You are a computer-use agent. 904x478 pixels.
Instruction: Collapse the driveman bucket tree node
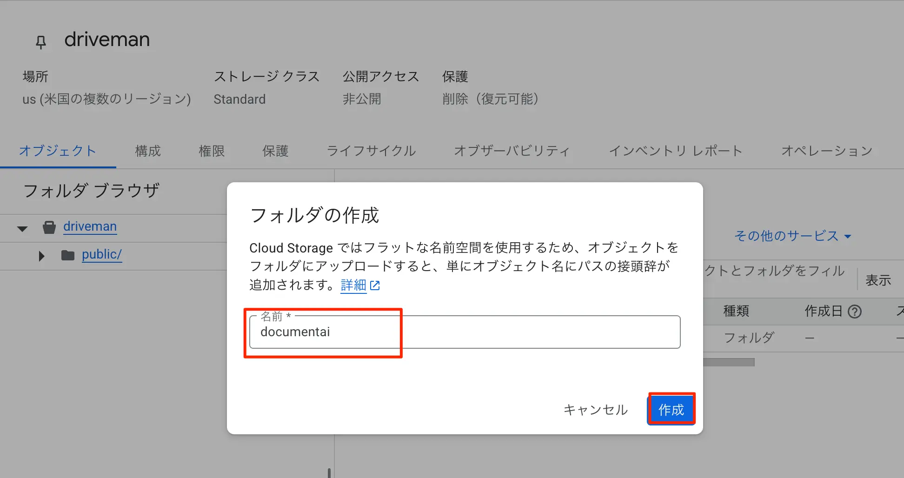[x=22, y=228]
